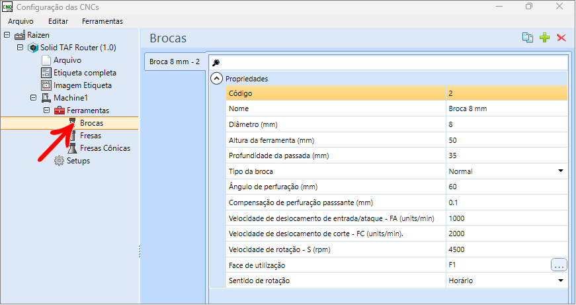Screen dimensions: 576x305
Task: Open the Arquivo menu
Action: pos(21,21)
